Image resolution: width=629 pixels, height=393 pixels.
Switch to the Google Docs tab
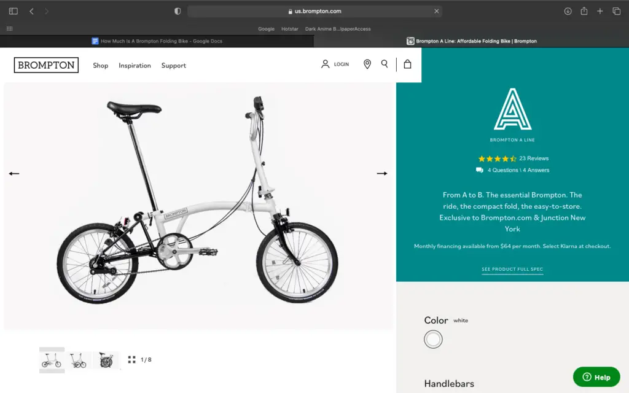tap(157, 41)
